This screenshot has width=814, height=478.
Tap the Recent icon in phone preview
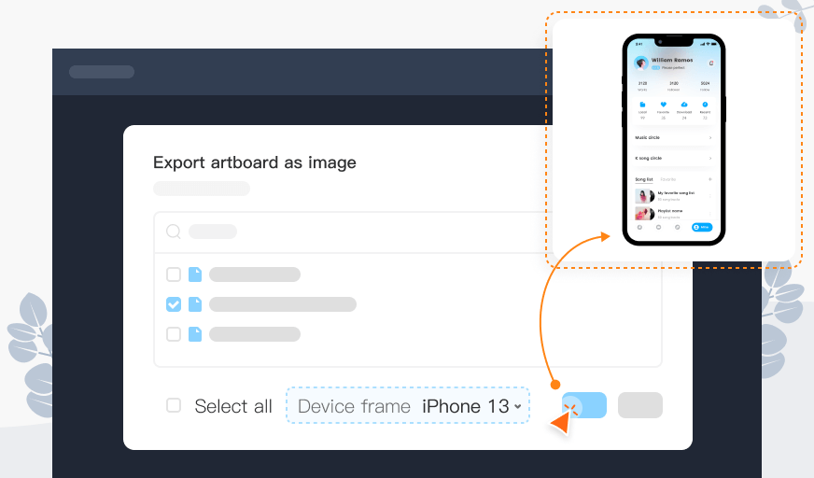(705, 105)
